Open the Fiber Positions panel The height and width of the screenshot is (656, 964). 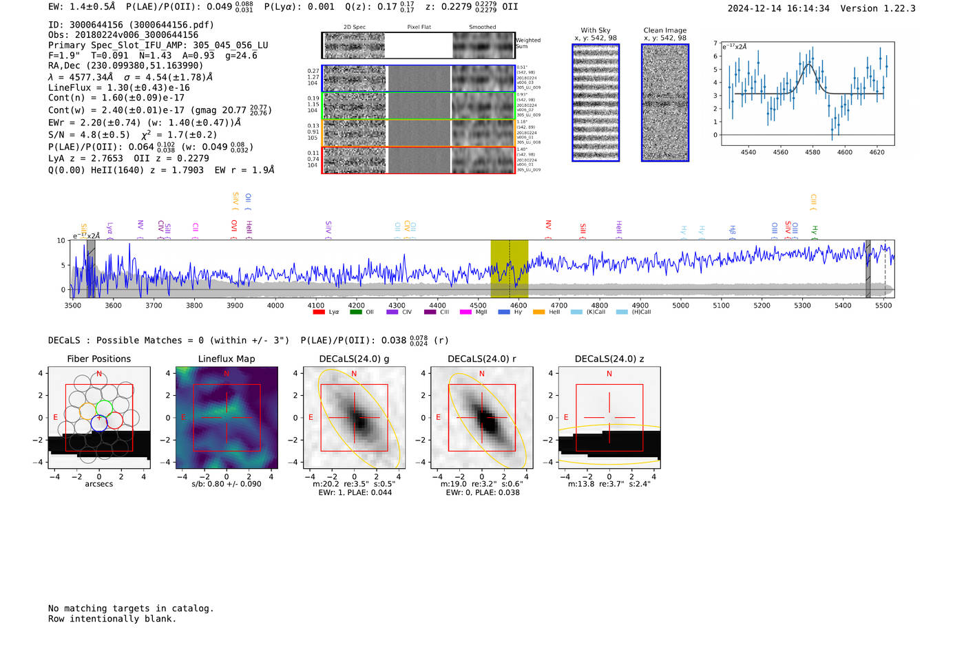[x=99, y=418]
